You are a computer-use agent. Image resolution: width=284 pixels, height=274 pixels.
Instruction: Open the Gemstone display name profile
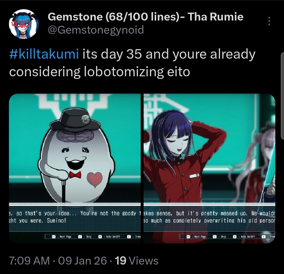[145, 17]
